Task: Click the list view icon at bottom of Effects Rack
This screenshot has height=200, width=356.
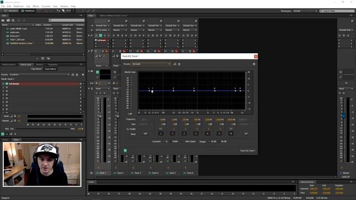Action: 7,134
